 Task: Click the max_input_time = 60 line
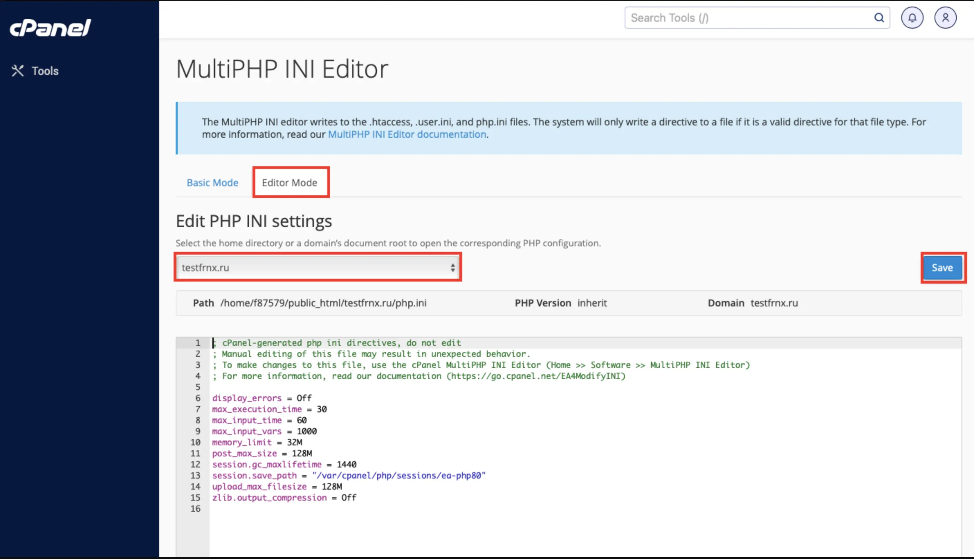point(259,420)
